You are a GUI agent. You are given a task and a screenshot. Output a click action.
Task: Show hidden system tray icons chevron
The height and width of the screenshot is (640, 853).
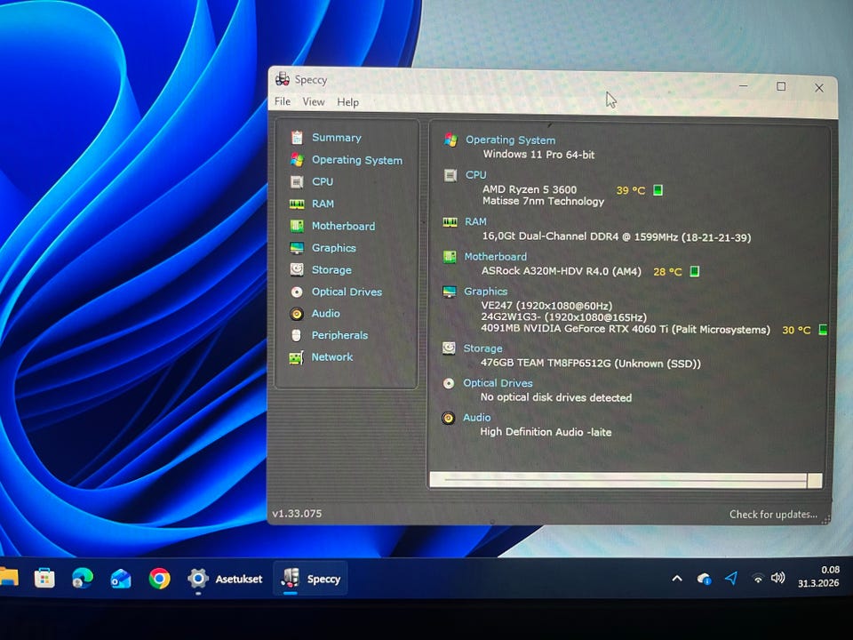(x=677, y=579)
